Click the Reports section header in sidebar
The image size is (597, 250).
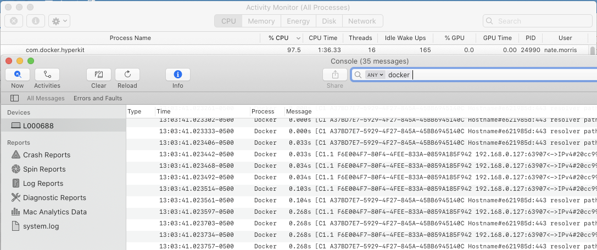coord(19,143)
